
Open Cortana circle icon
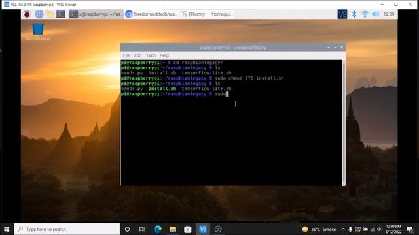[x=127, y=229]
